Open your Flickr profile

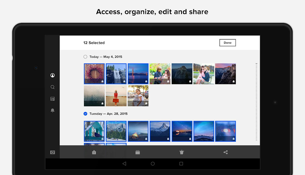(52, 75)
